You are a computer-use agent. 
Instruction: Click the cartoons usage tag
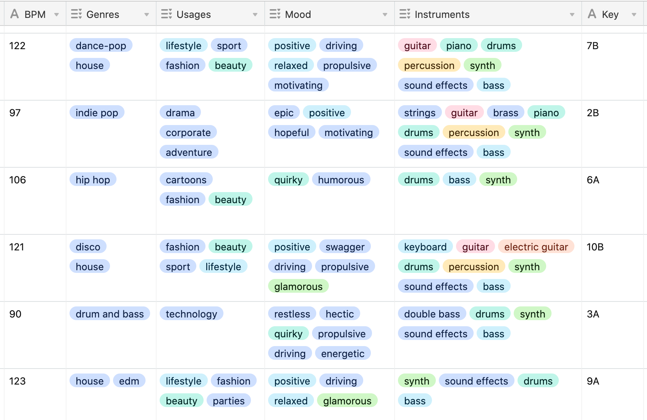tap(186, 180)
